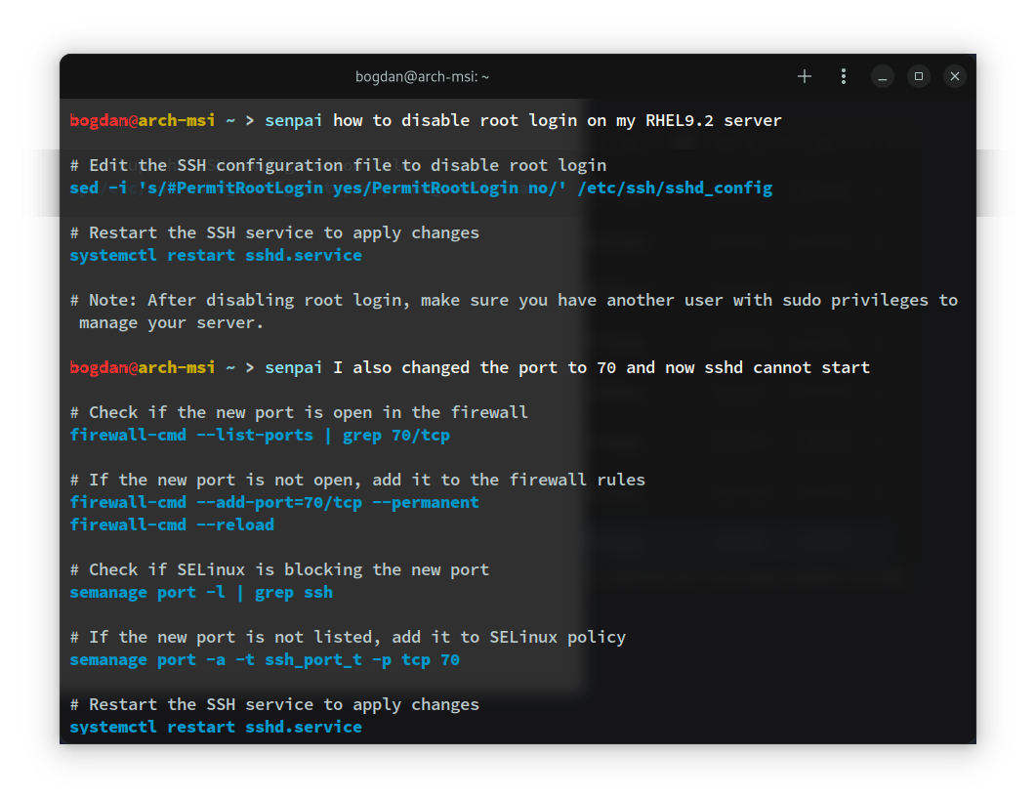Click the second prompt about port 70
This screenshot has height=797, width=1036.
click(x=469, y=367)
